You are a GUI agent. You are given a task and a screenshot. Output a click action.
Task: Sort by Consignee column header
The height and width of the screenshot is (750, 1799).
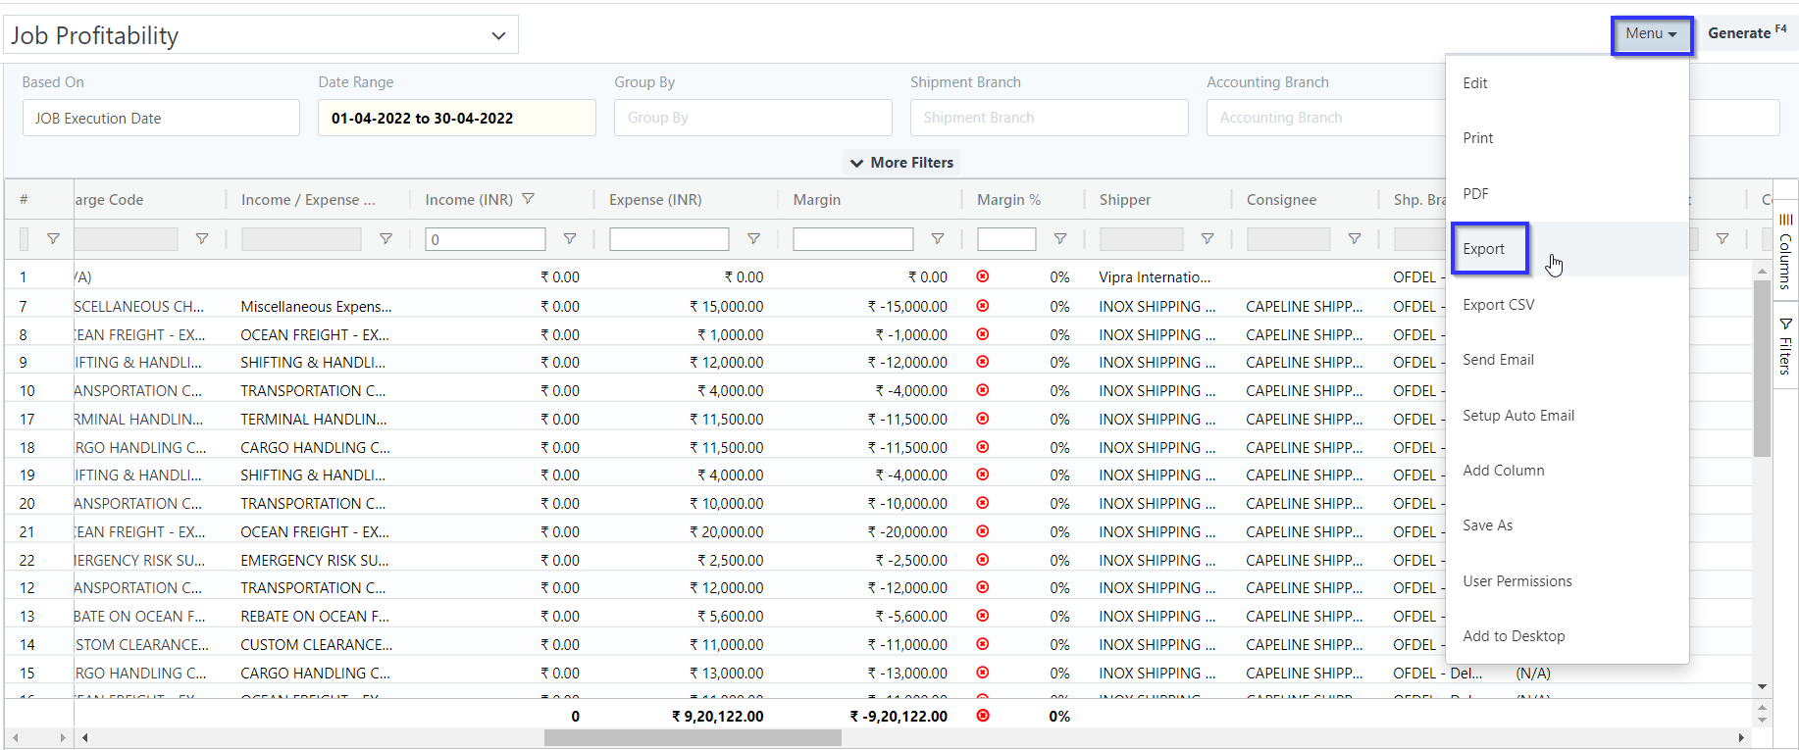(1281, 200)
